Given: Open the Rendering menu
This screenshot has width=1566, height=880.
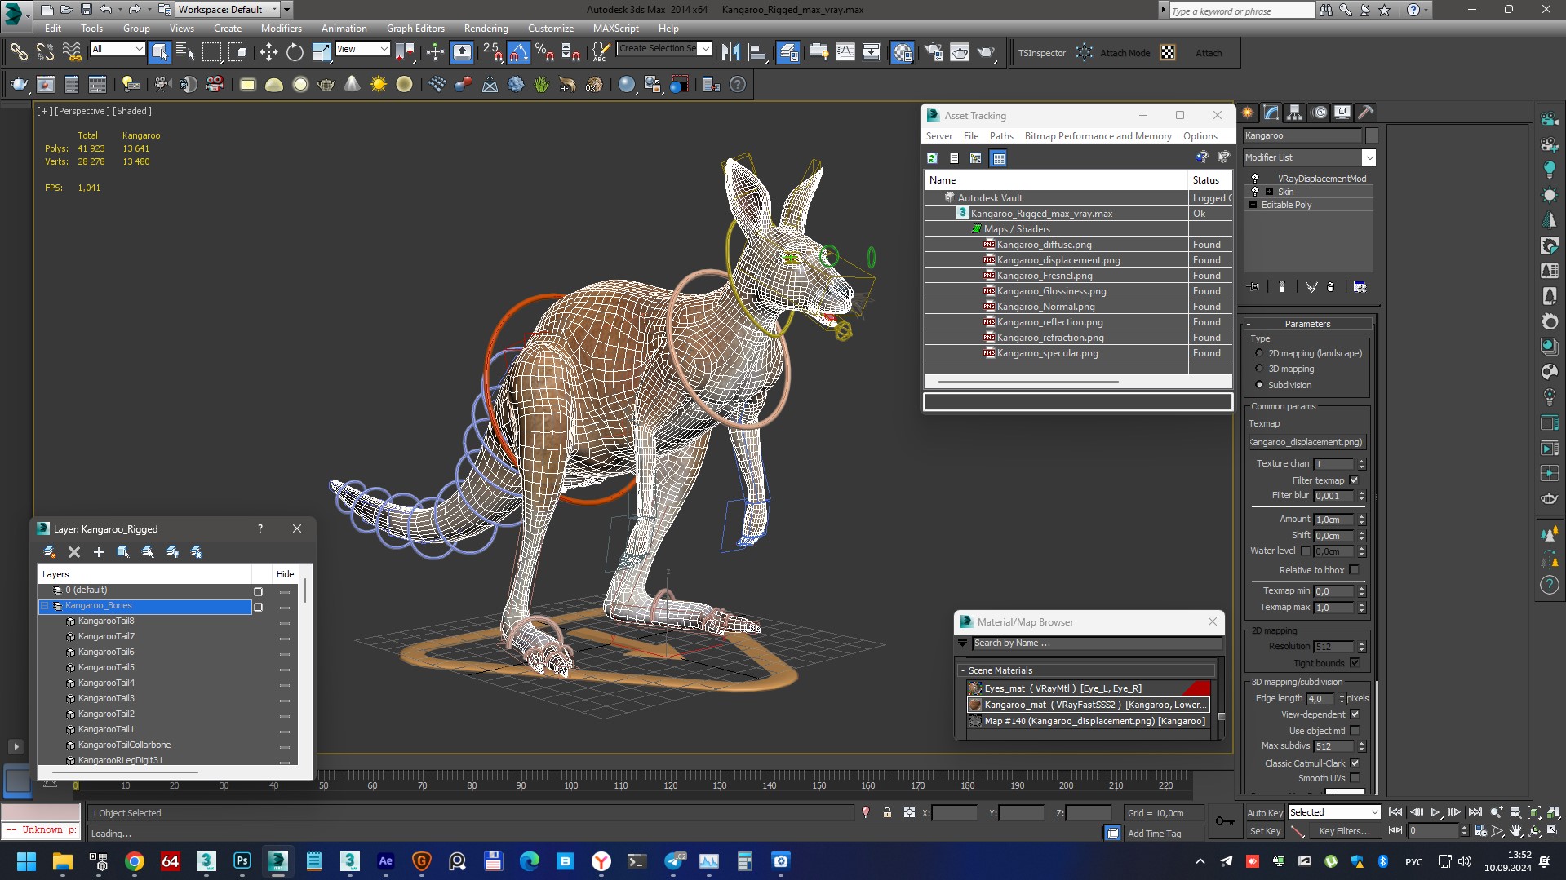Looking at the screenshot, I should coord(486,28).
